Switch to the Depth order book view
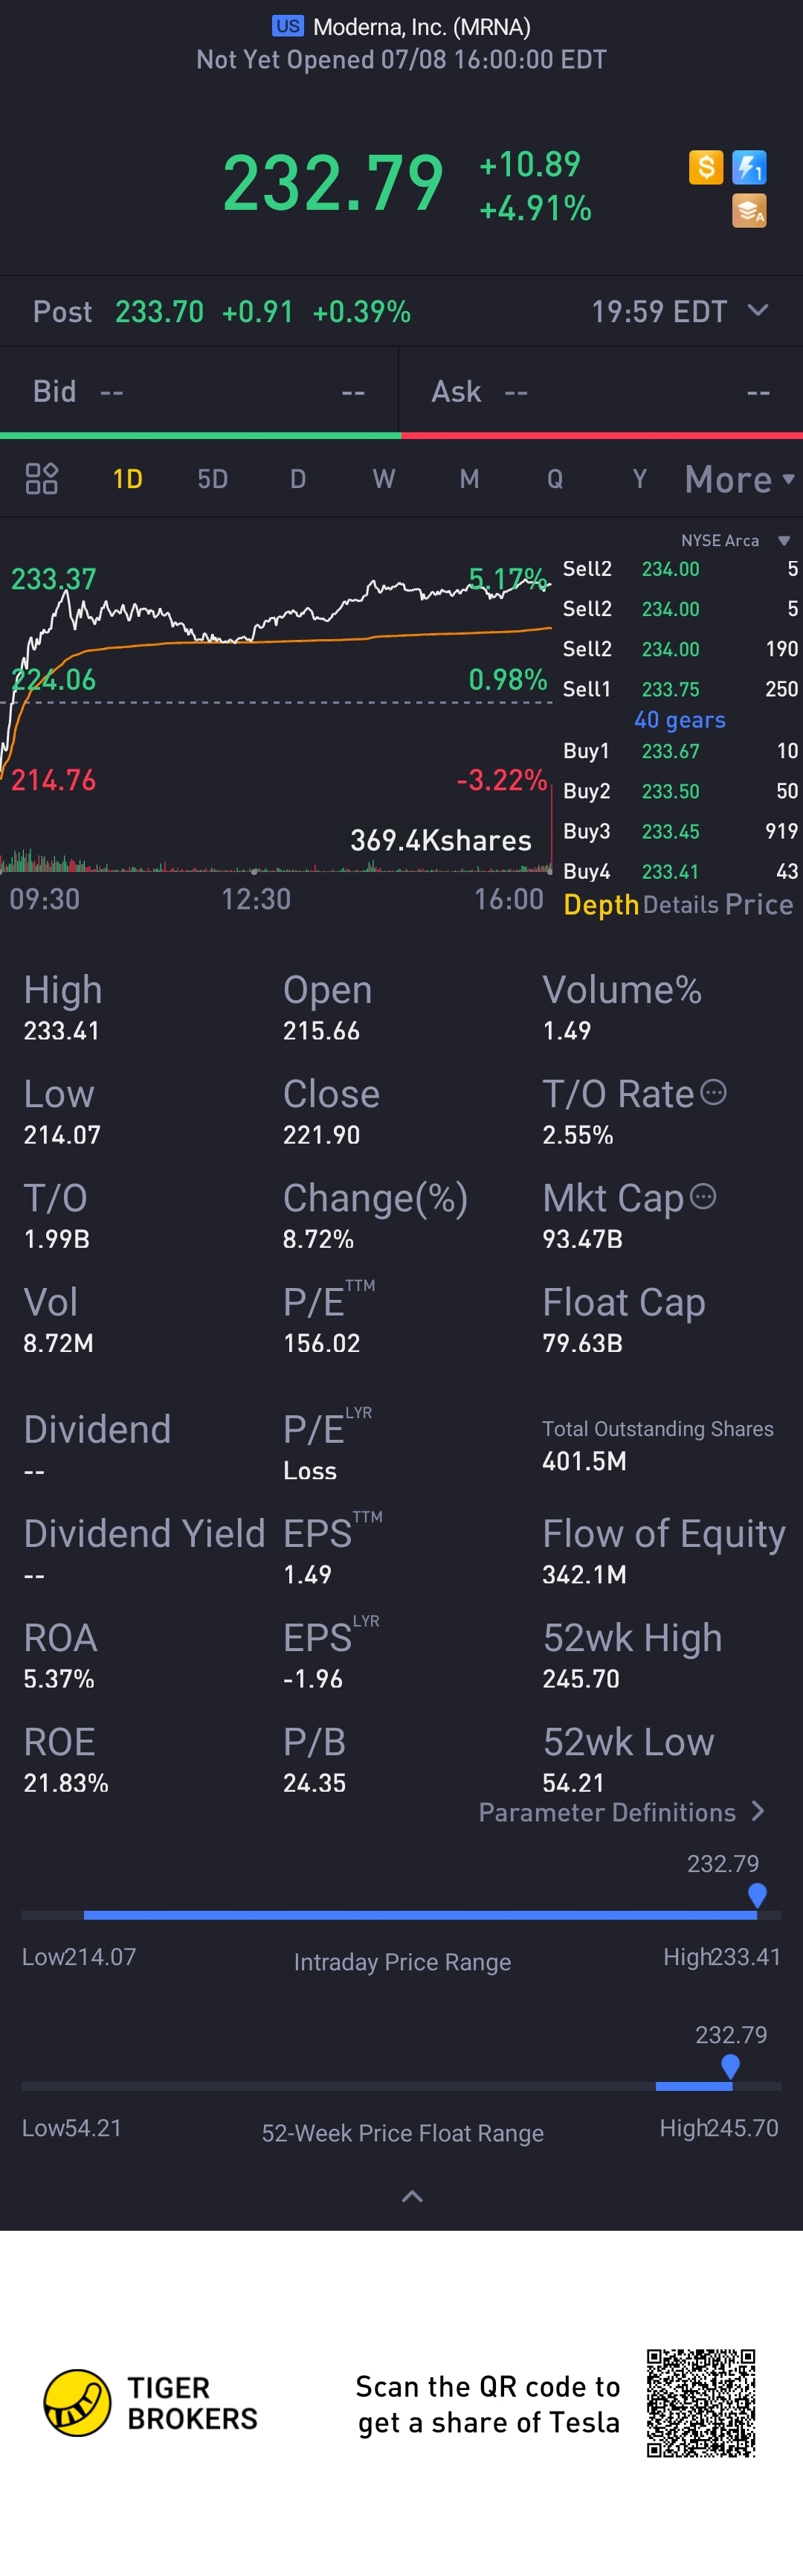This screenshot has height=2576, width=803. [x=600, y=905]
